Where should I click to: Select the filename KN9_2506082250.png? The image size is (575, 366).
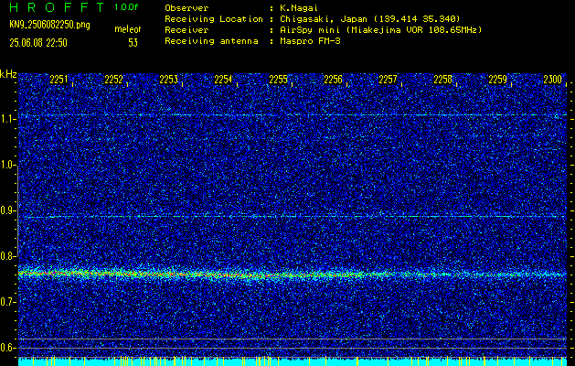tap(49, 25)
